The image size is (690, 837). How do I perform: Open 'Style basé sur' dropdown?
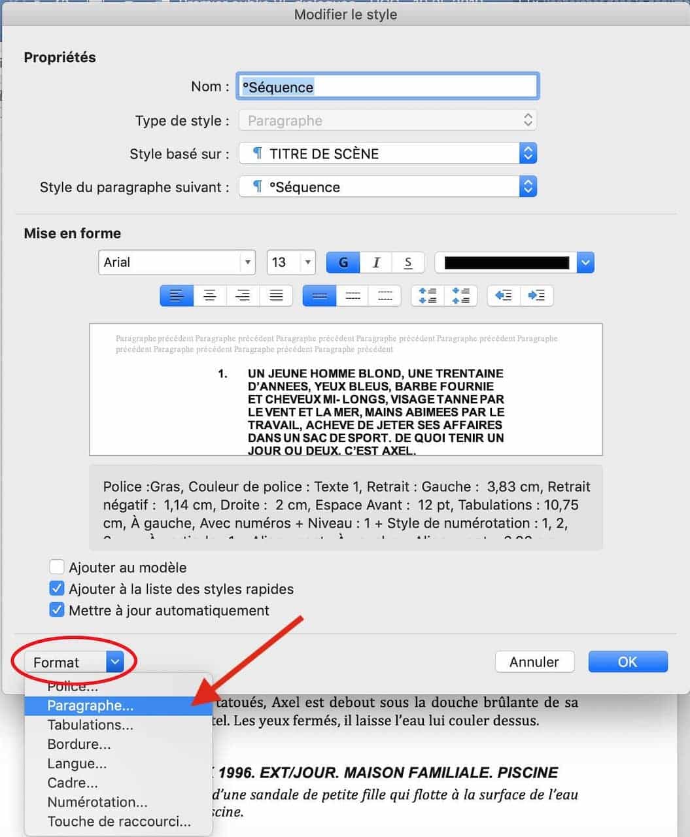click(x=527, y=154)
